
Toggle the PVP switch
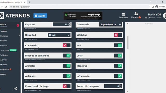pyautogui.click(x=118, y=45)
